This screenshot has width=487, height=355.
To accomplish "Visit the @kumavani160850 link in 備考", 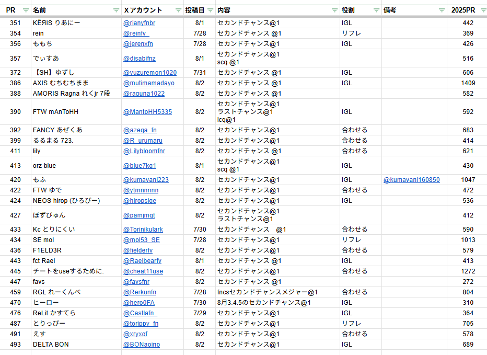I will click(x=412, y=180).
